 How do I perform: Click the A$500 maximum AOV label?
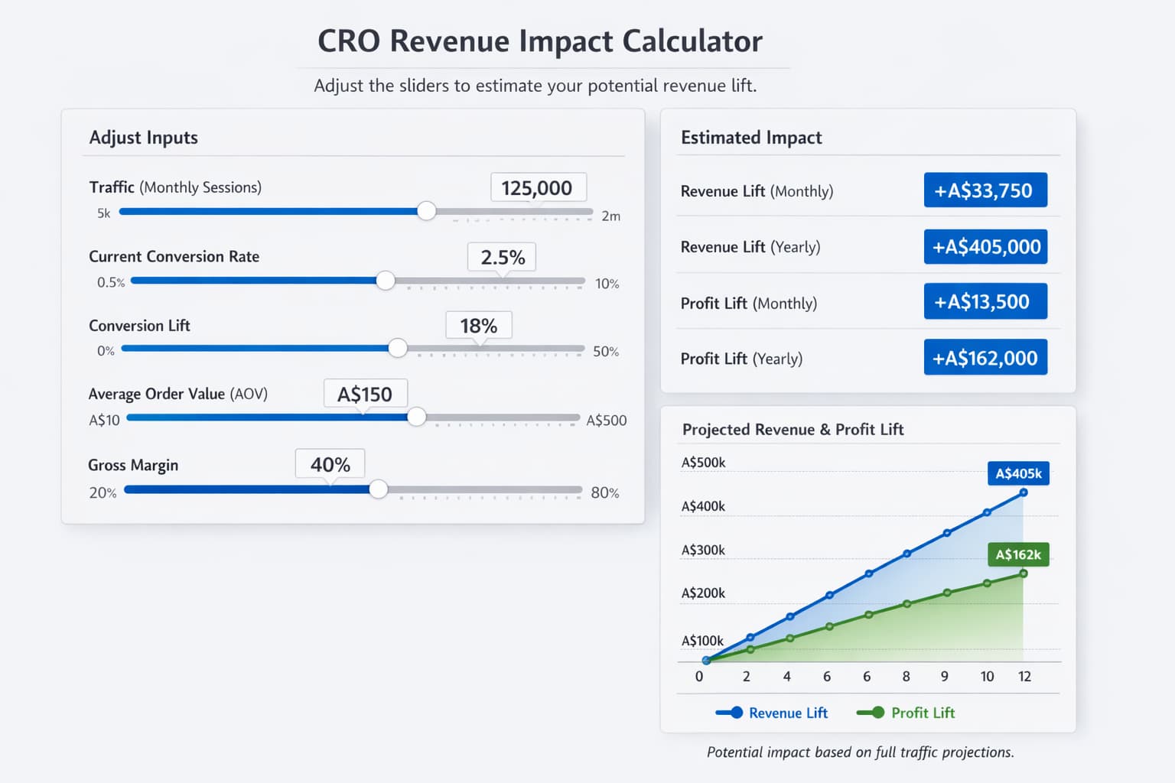coord(607,421)
